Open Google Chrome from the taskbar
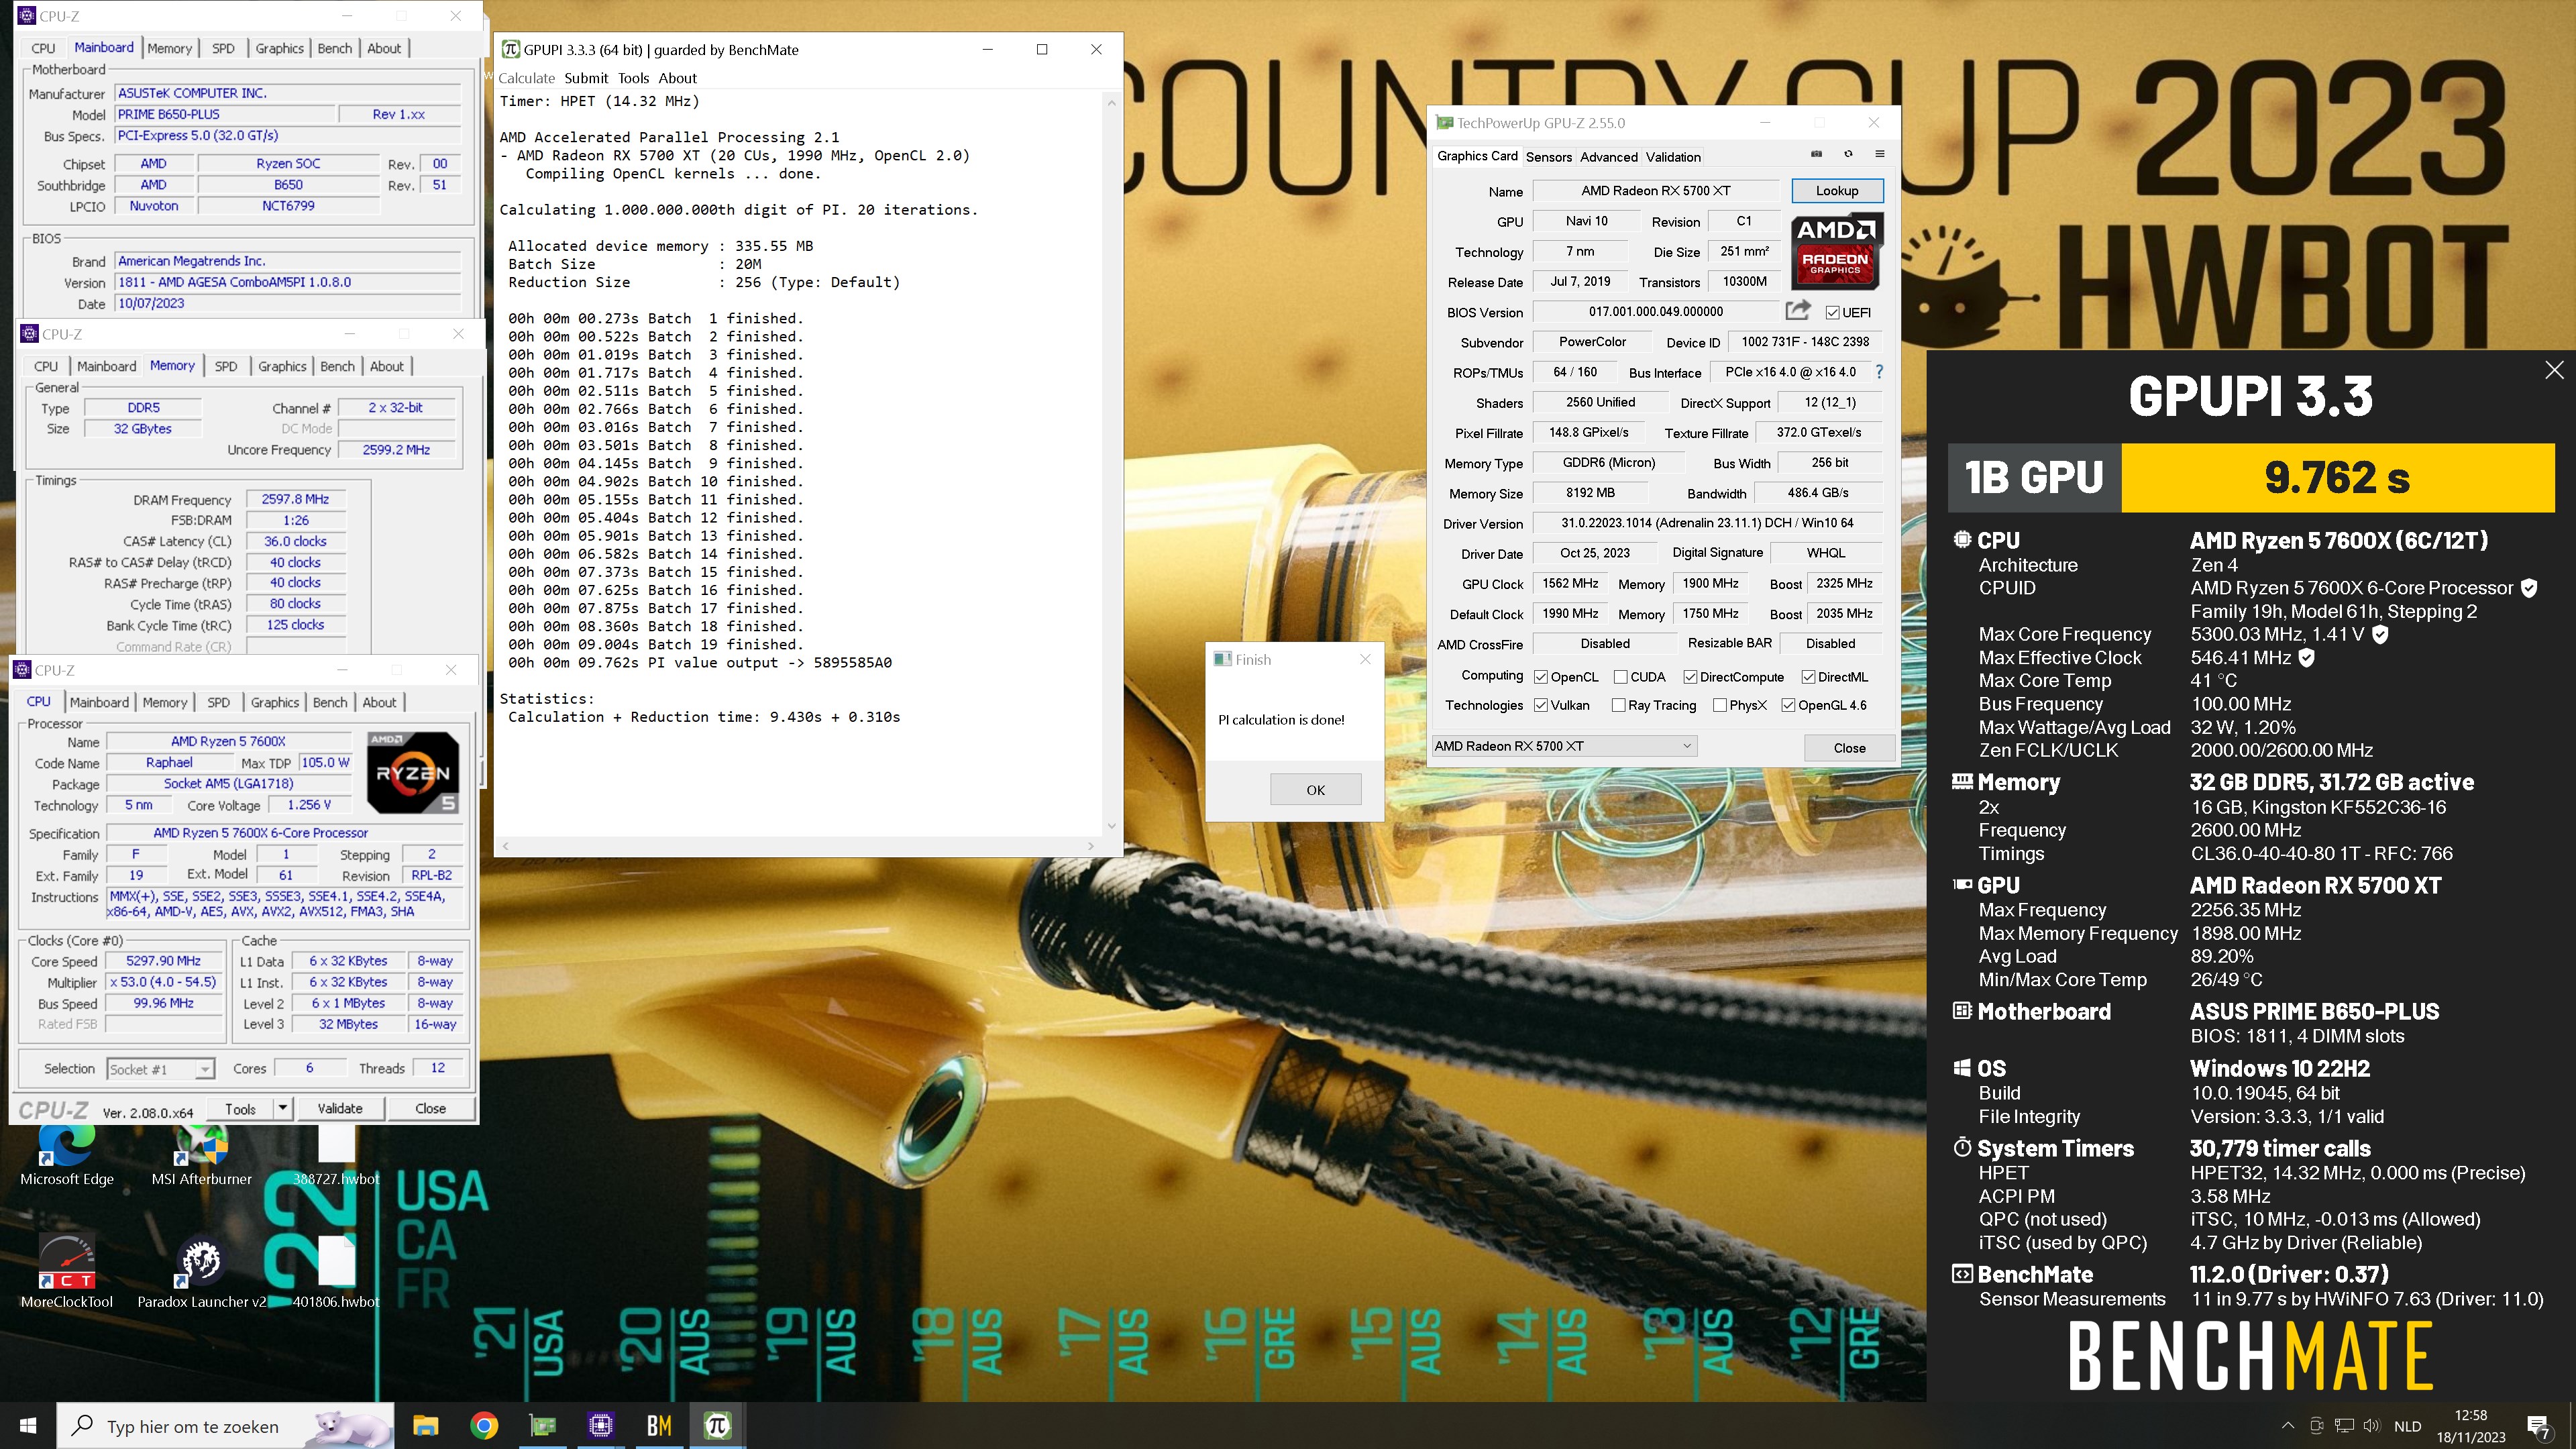The height and width of the screenshot is (1449, 2576). tap(484, 1425)
